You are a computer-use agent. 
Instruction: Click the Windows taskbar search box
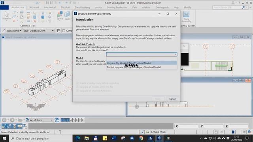41,138
